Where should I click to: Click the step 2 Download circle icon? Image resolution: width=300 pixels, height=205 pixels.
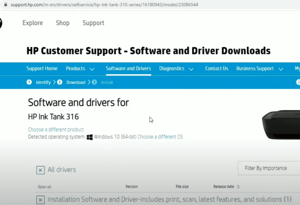click(60, 82)
